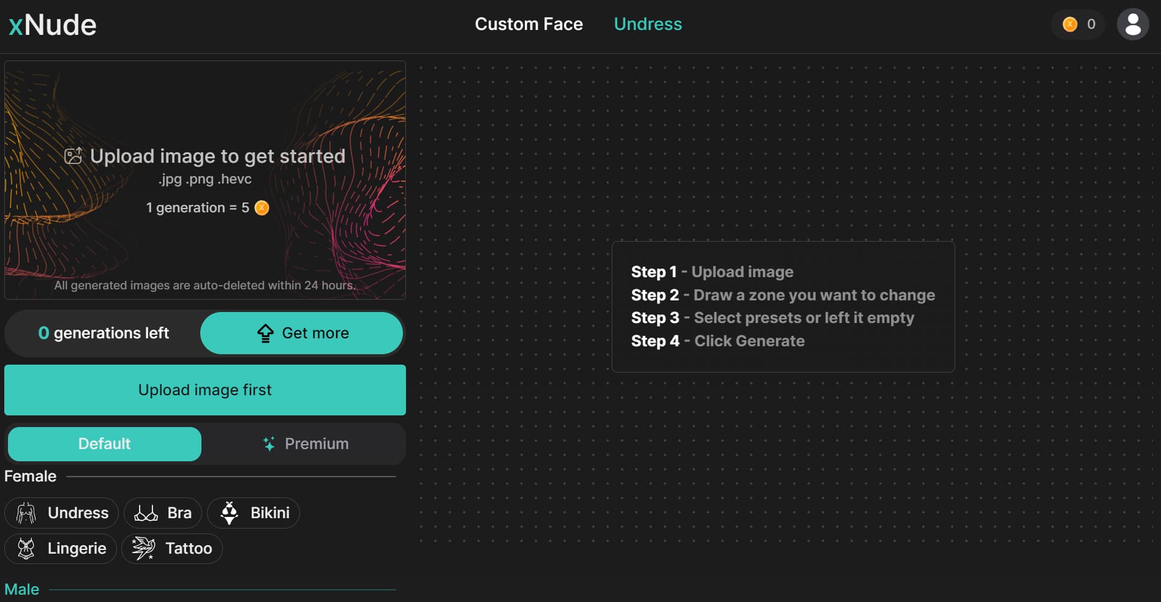Switch to the Custom Face tab
Viewport: 1161px width, 602px height.
pos(529,24)
